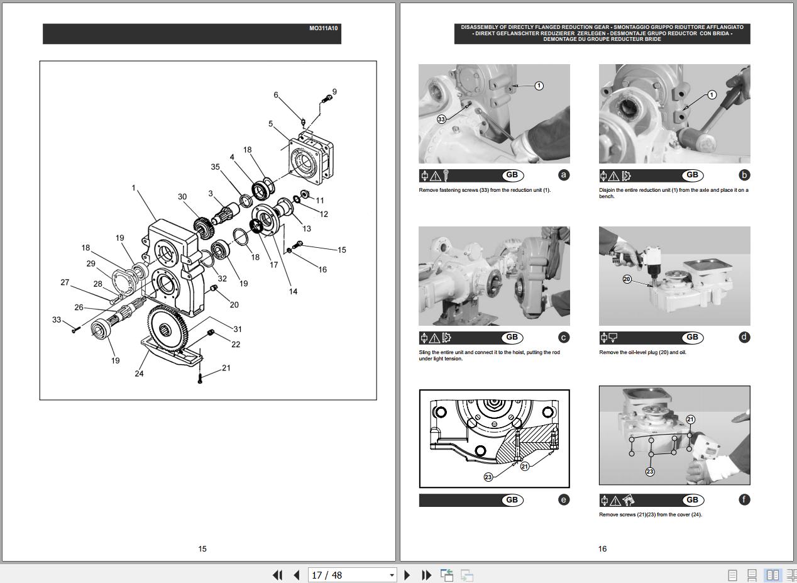Image resolution: width=797 pixels, height=583 pixels.
Task: Go back to the previous view
Action: (447, 575)
